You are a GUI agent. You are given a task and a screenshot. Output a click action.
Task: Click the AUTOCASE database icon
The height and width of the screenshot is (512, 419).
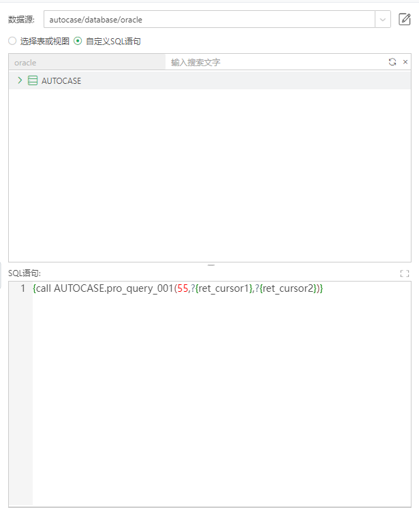pos(33,80)
